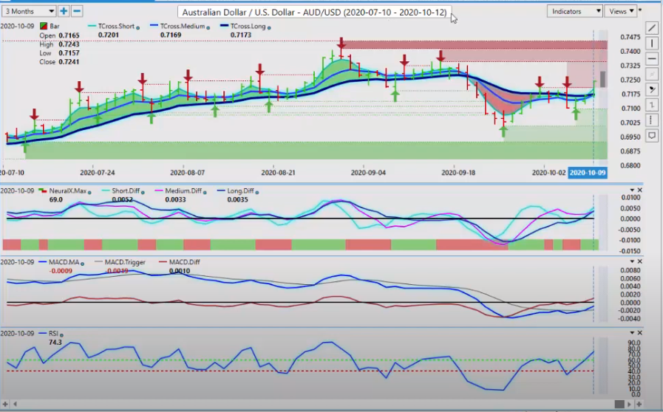The width and height of the screenshot is (663, 412).
Task: Zoom out with the blue minus button
Action: click(77, 11)
